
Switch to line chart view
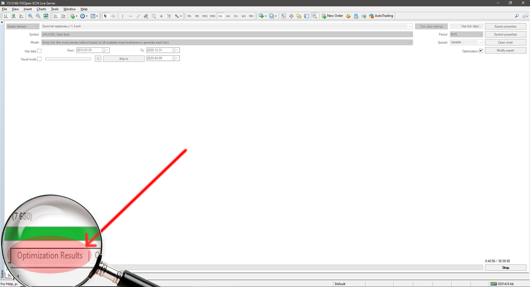21,16
